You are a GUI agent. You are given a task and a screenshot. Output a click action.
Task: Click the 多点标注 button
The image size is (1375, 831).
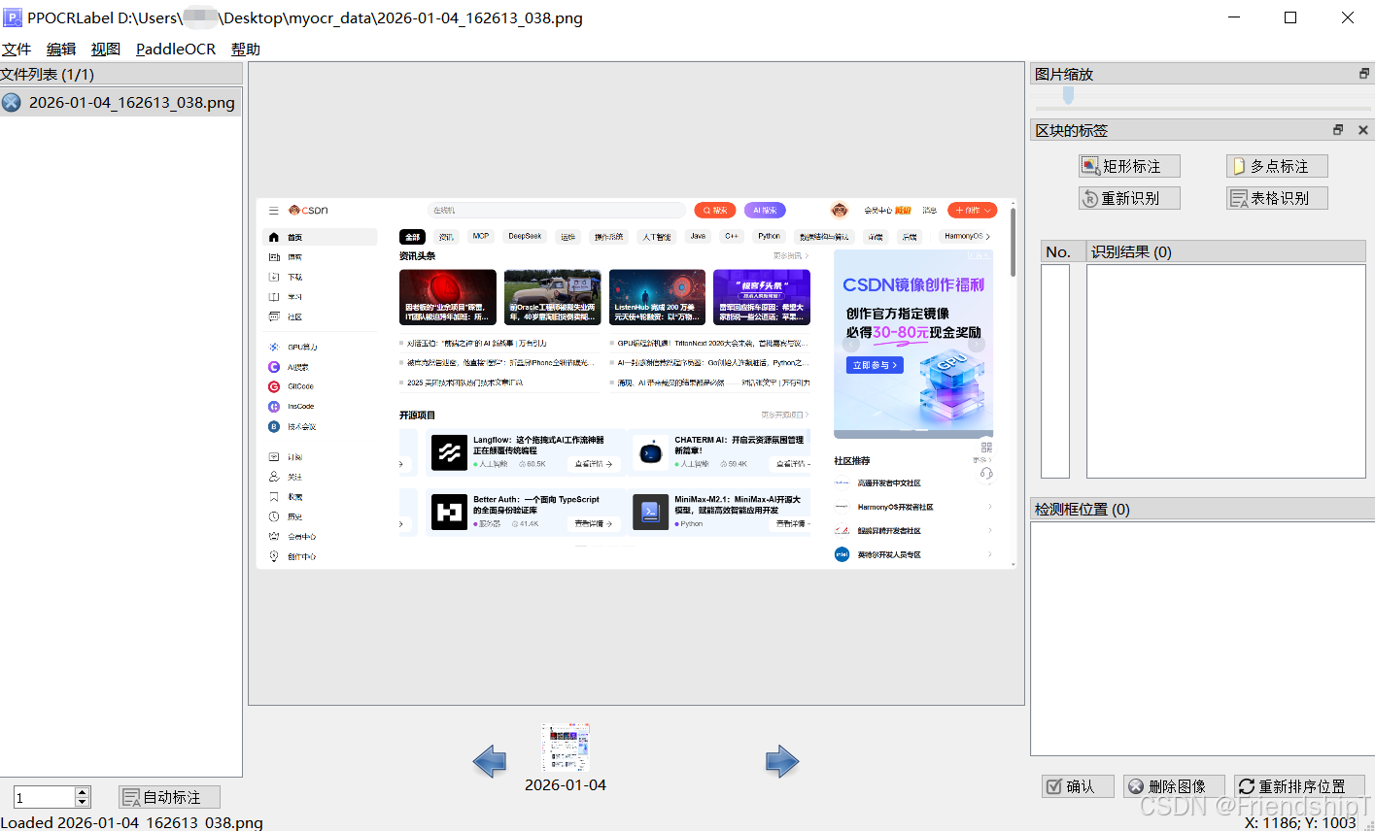1277,166
